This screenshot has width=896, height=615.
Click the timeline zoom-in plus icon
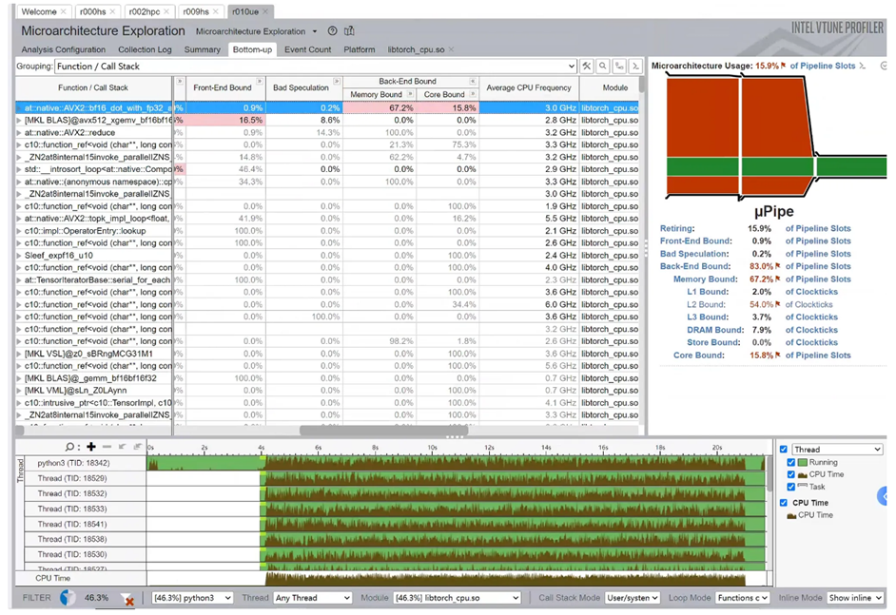[91, 447]
